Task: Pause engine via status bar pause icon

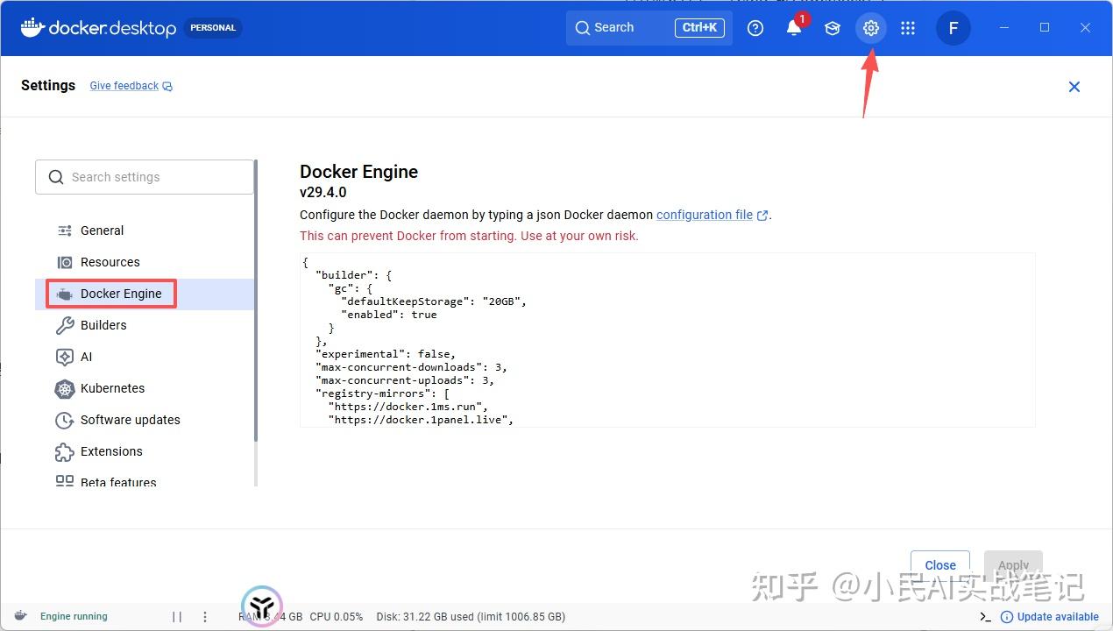Action: click(x=177, y=616)
